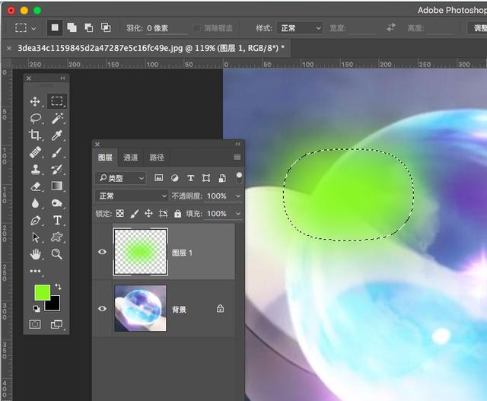
Task: Click the swap width and height button
Action: pyautogui.click(x=391, y=27)
